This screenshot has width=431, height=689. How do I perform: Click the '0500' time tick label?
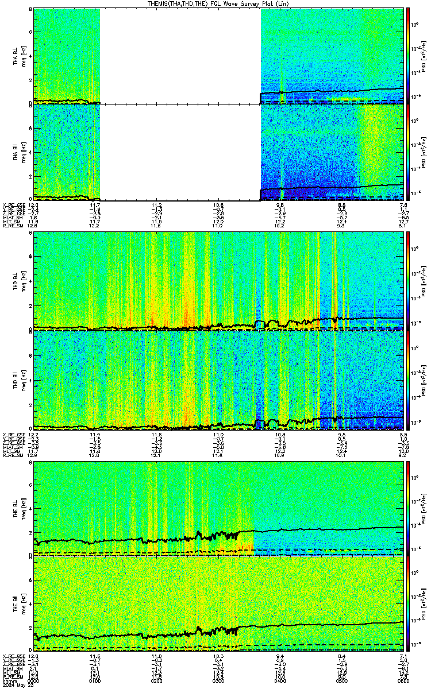(x=342, y=681)
